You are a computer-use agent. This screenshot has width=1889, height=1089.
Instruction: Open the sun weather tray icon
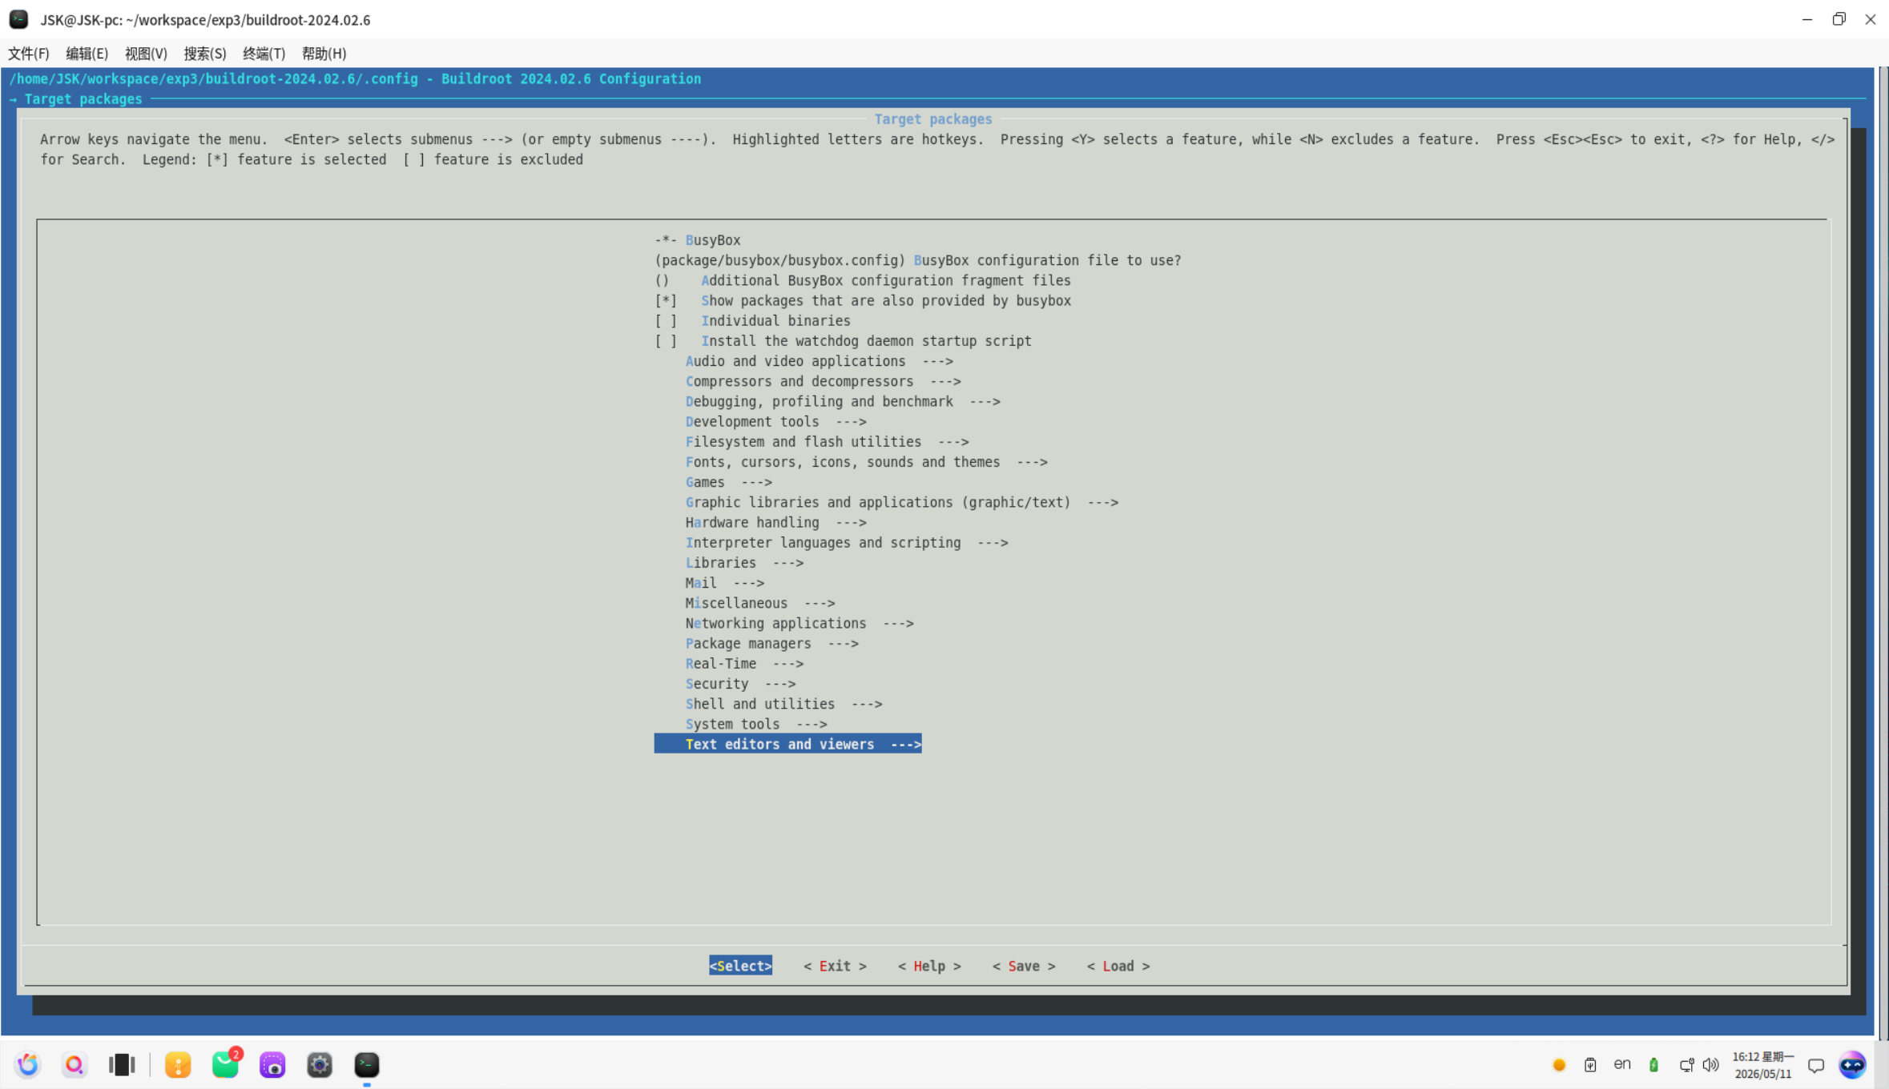1559,1065
